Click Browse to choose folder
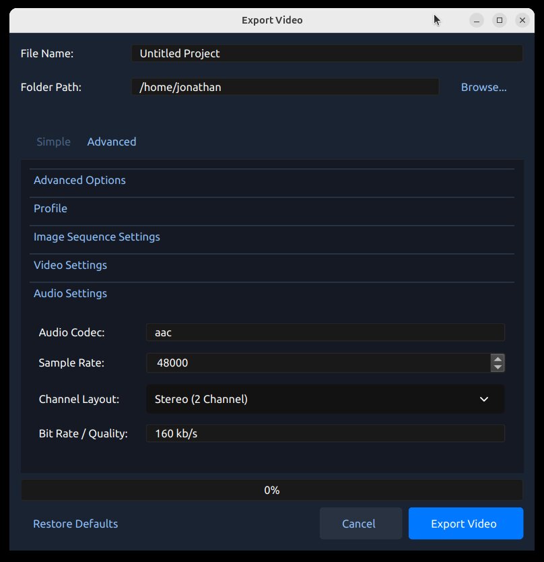 click(483, 87)
